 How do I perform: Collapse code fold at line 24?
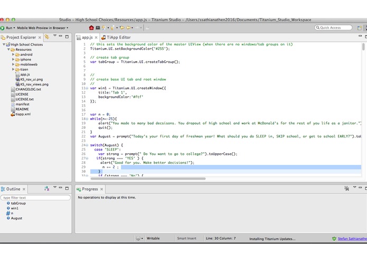[x=87, y=145]
